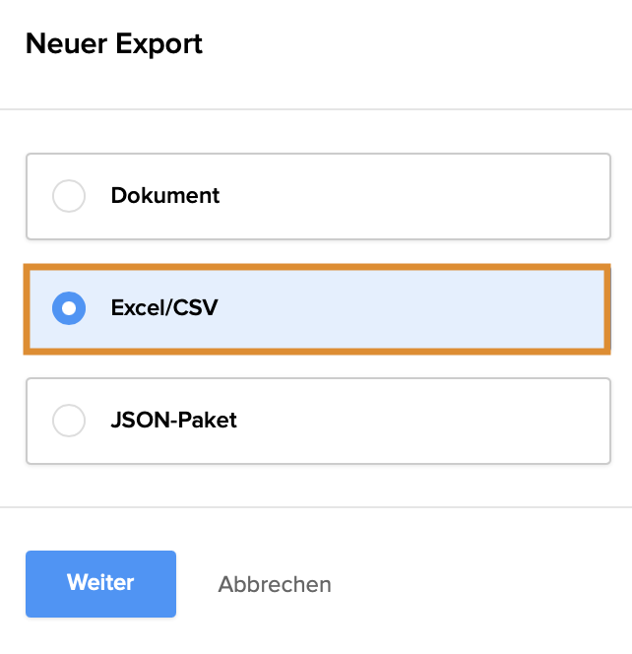
Task: Select the Dokument radio button
Action: pyautogui.click(x=69, y=196)
